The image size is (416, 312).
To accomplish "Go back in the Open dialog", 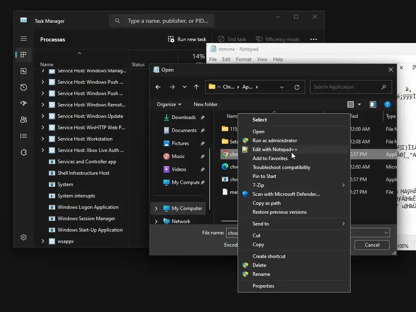I will [x=158, y=87].
